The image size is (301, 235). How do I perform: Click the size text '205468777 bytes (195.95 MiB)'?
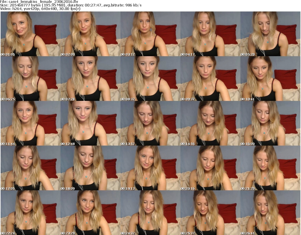(37, 5)
